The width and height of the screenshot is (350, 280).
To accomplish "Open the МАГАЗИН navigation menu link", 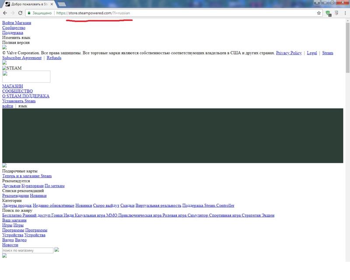I will click(x=13, y=86).
